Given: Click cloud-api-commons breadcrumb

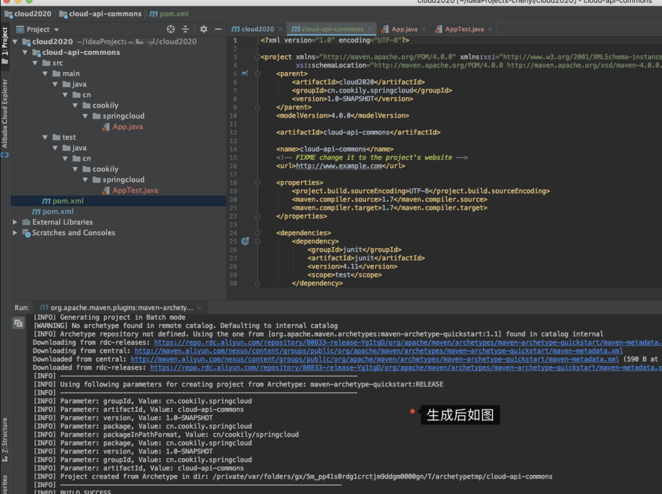Looking at the screenshot, I should click(x=105, y=14).
